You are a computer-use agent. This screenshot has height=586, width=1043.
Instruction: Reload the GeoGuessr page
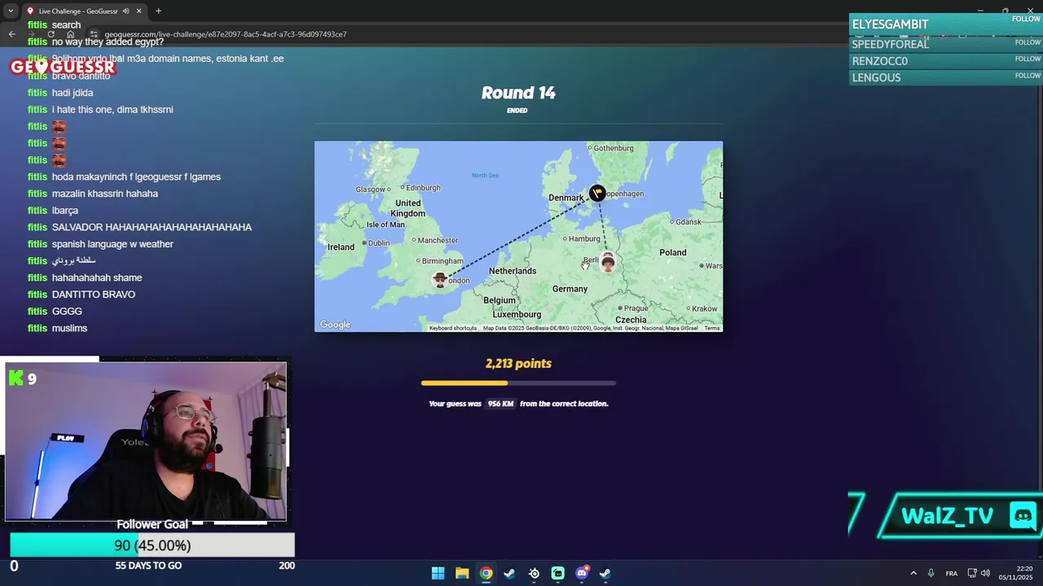pyautogui.click(x=51, y=34)
